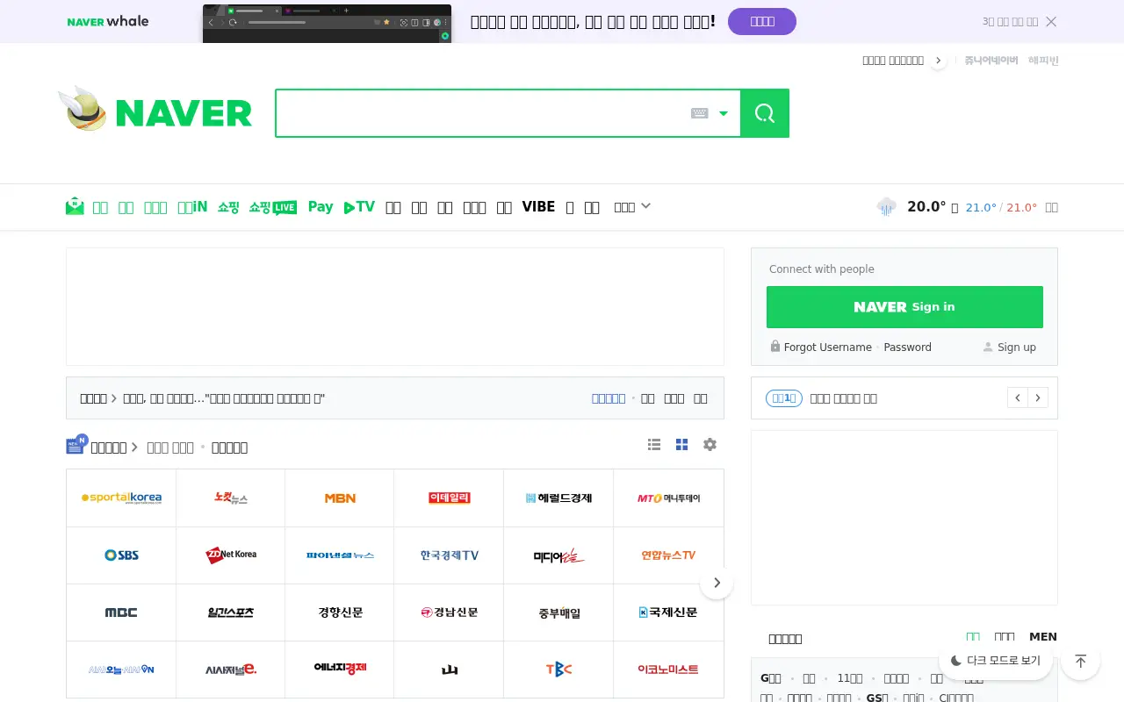Open the VIBE menu item

(x=538, y=207)
